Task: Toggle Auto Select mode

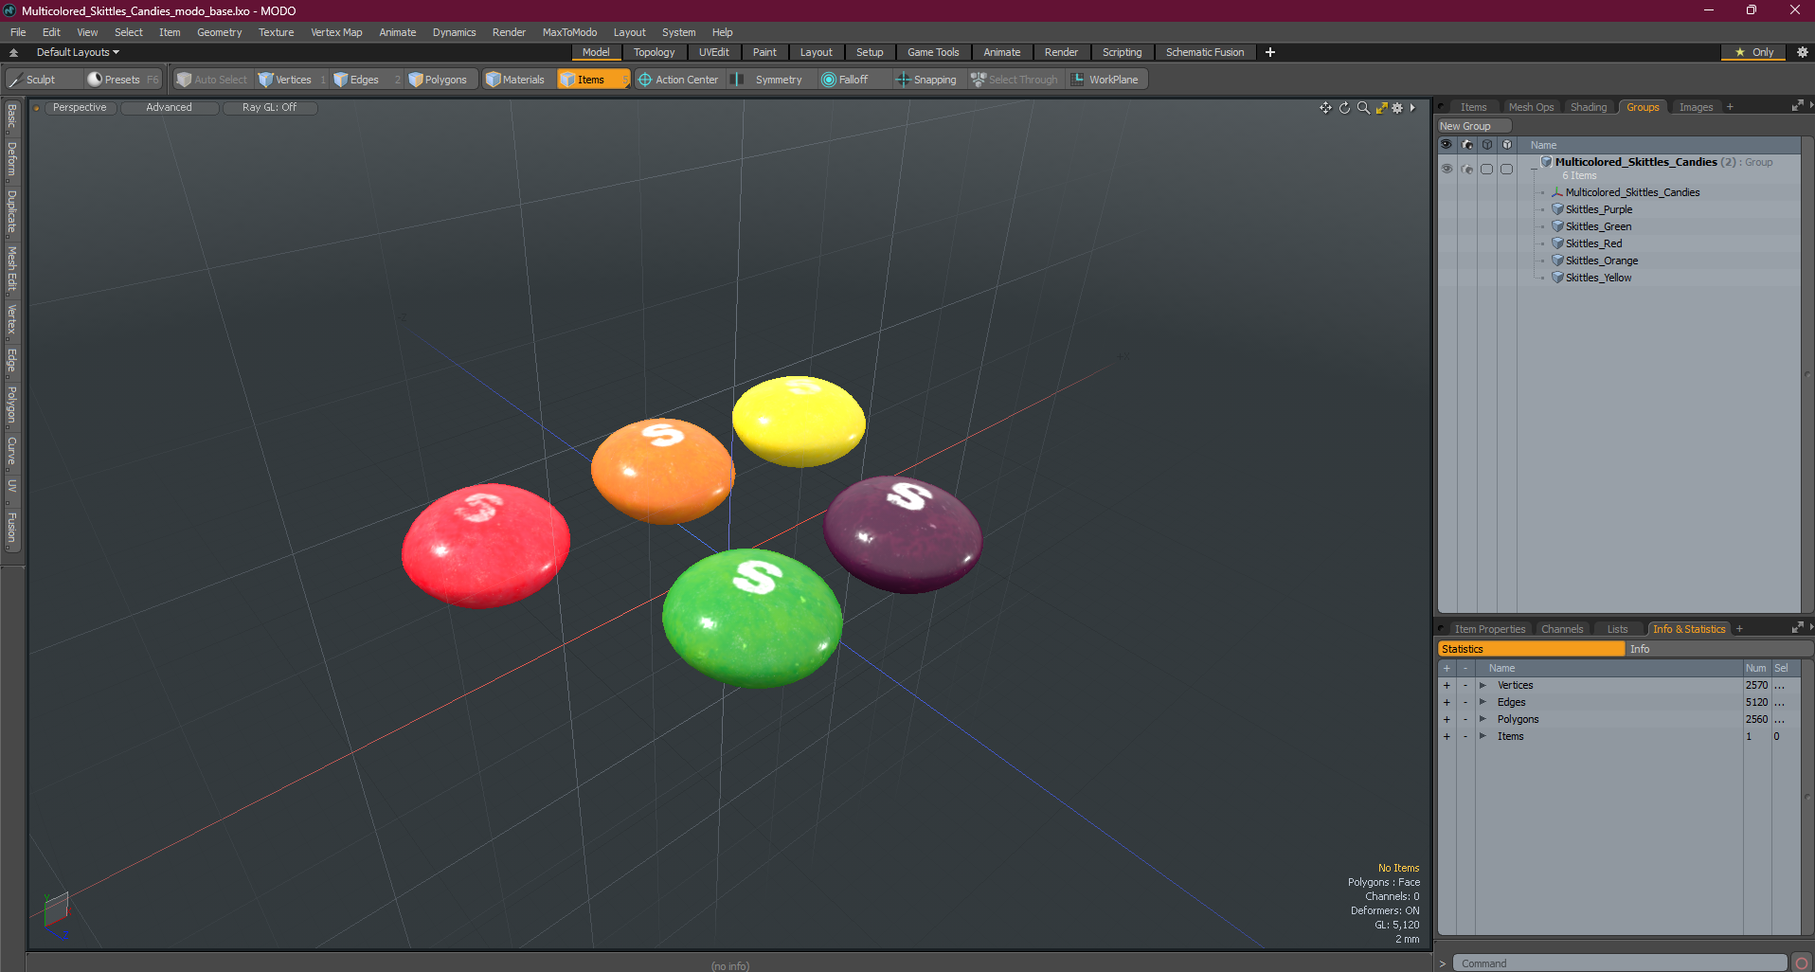Action: tap(212, 80)
